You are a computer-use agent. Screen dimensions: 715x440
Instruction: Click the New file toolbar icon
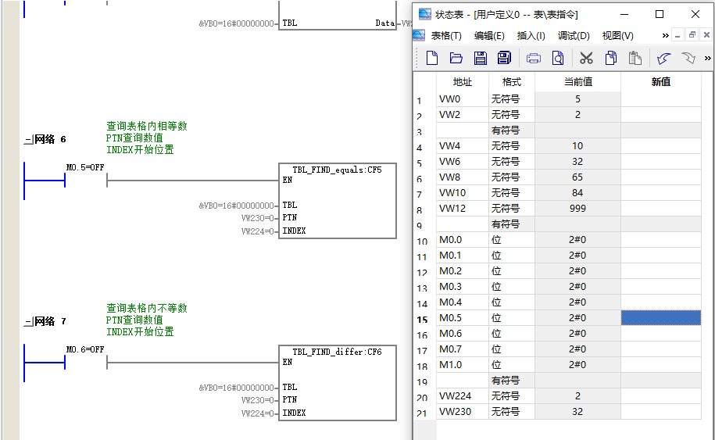pos(432,59)
